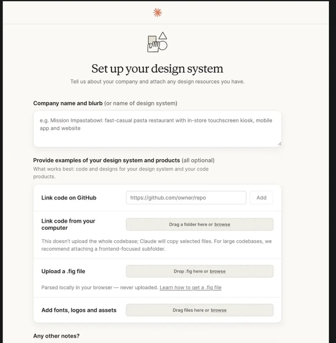Image resolution: width=336 pixels, height=343 pixels.
Task: Select the "Upload a .fig file" label
Action: click(63, 271)
